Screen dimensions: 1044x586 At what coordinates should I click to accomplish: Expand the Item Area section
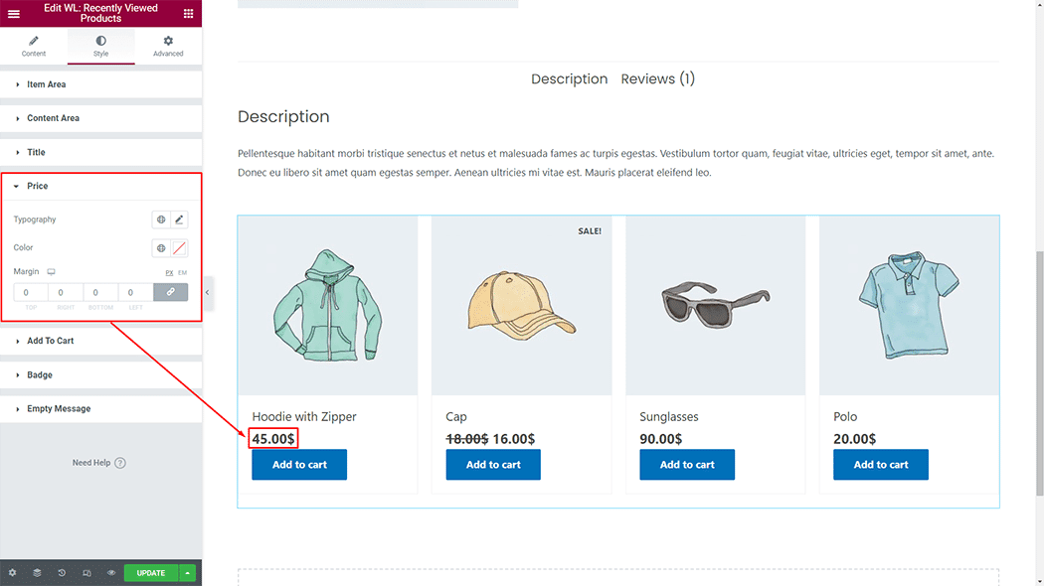click(x=47, y=84)
